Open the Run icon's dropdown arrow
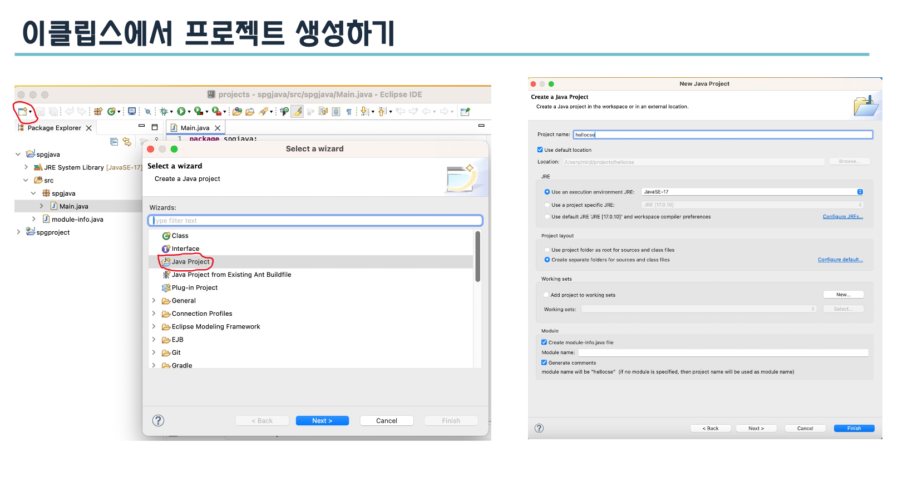 [x=189, y=112]
